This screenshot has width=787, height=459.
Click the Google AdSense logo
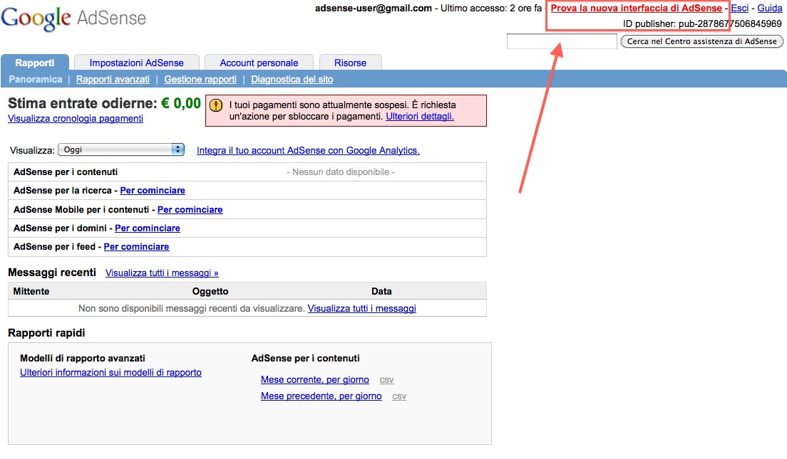75,19
